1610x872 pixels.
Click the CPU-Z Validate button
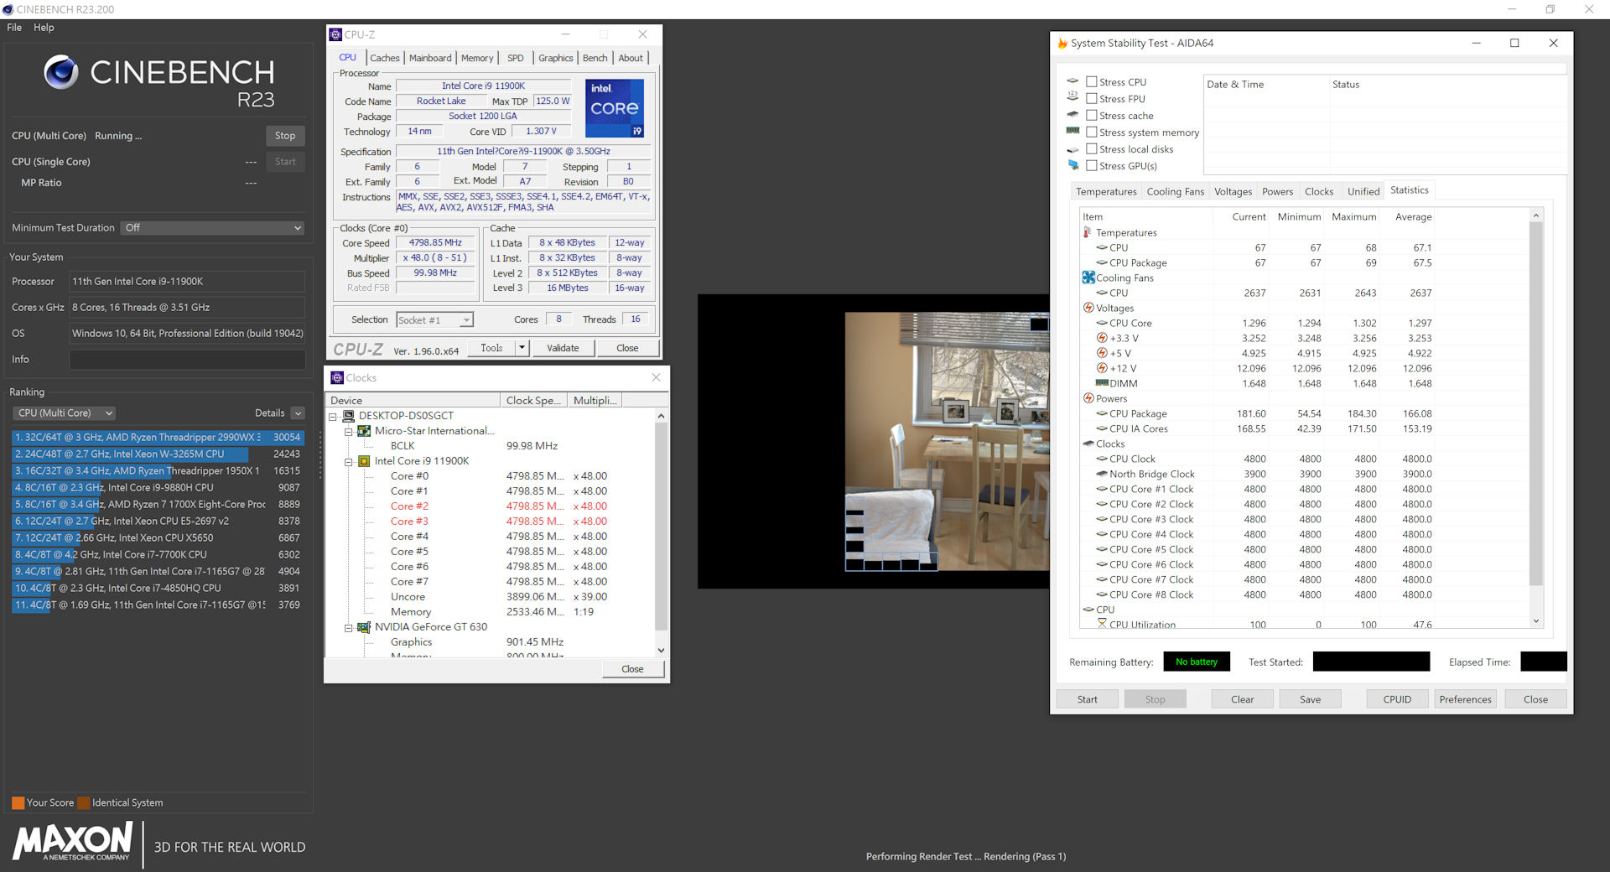563,347
